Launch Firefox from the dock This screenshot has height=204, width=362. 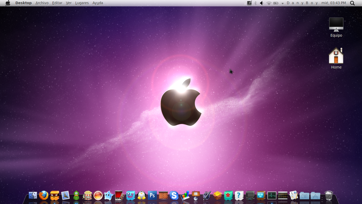(44, 195)
